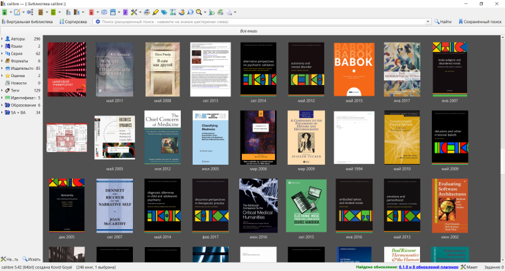Click the yellow highlighter icon in toolbar
Viewport: 505px width, 271px height.
click(x=155, y=12)
